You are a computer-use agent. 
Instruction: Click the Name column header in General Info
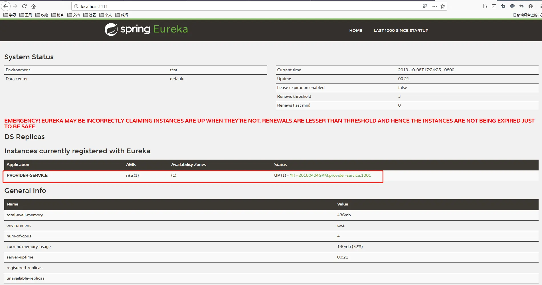pyautogui.click(x=13, y=204)
